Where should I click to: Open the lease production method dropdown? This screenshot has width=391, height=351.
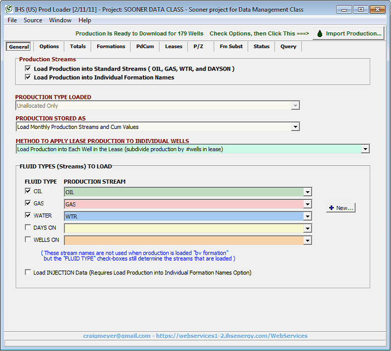click(365, 149)
